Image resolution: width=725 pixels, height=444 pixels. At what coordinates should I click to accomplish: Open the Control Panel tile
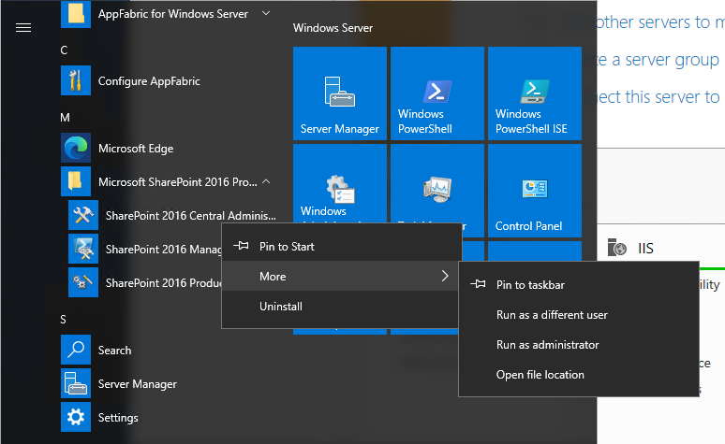click(x=535, y=191)
